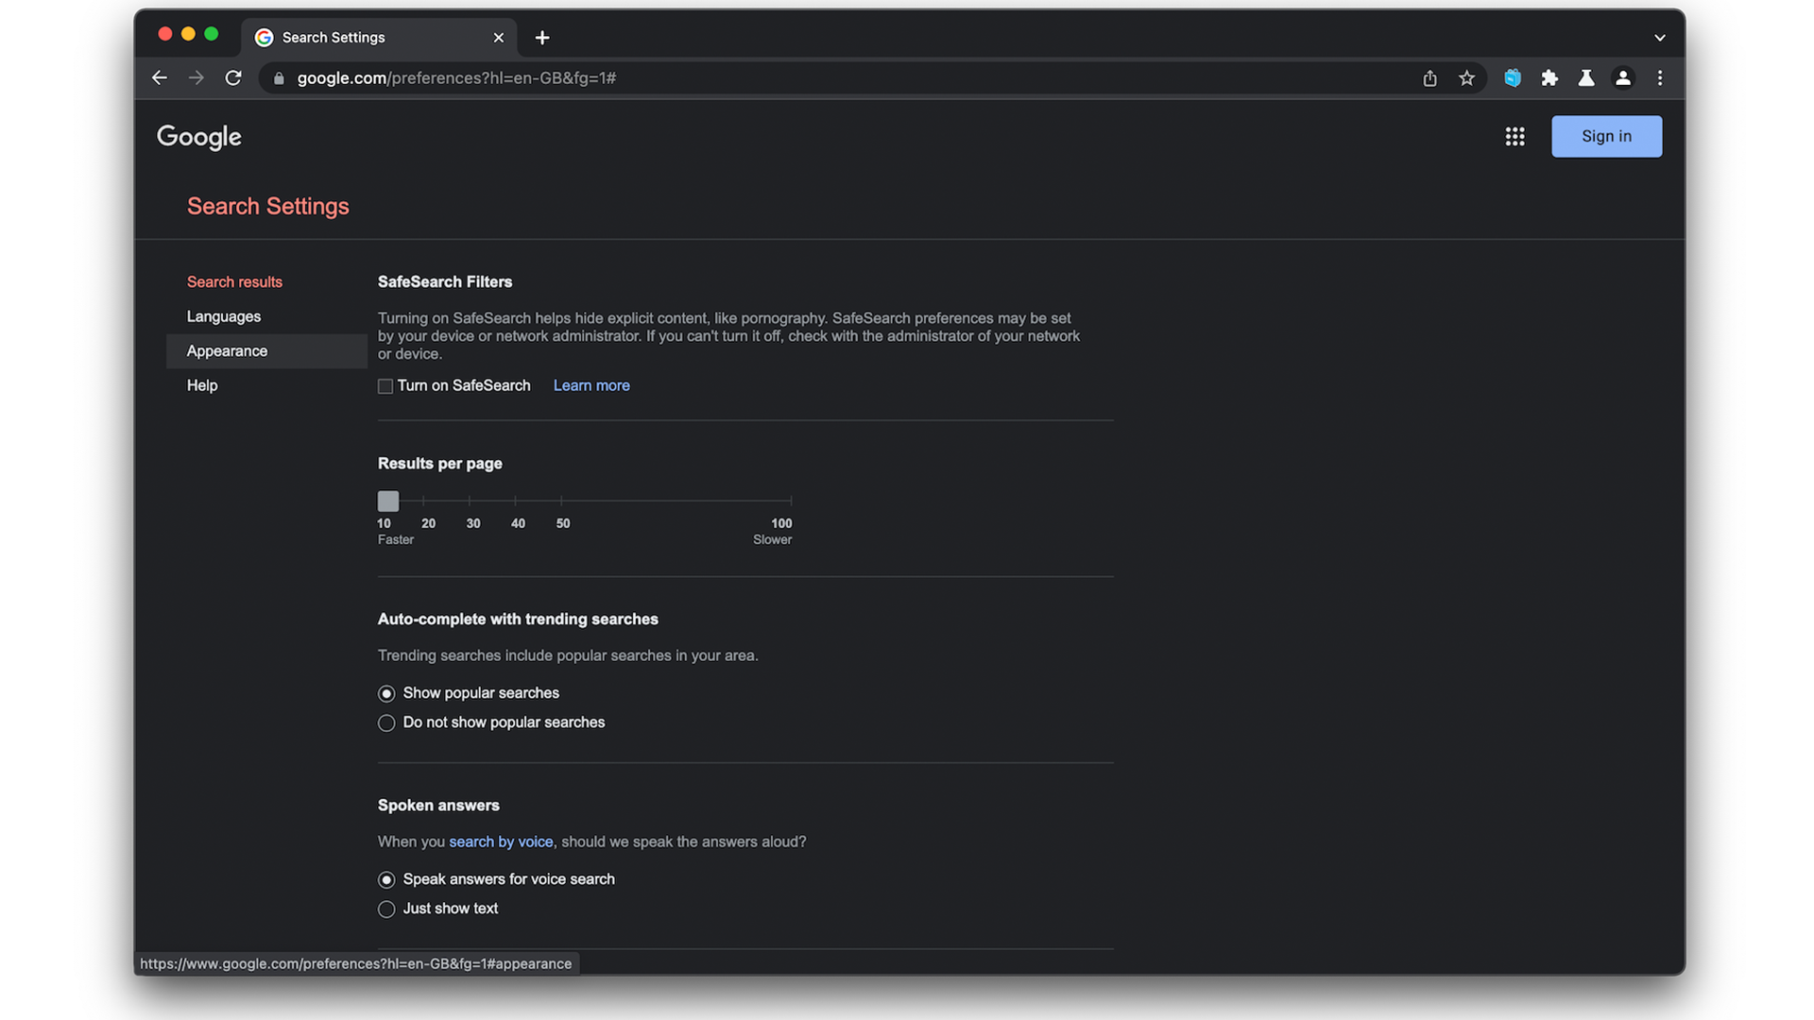Click the Auto-complete with trending searches heading
The image size is (1814, 1020).
point(518,620)
